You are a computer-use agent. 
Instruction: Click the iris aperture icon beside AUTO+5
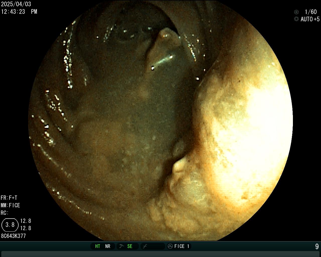click(x=296, y=19)
